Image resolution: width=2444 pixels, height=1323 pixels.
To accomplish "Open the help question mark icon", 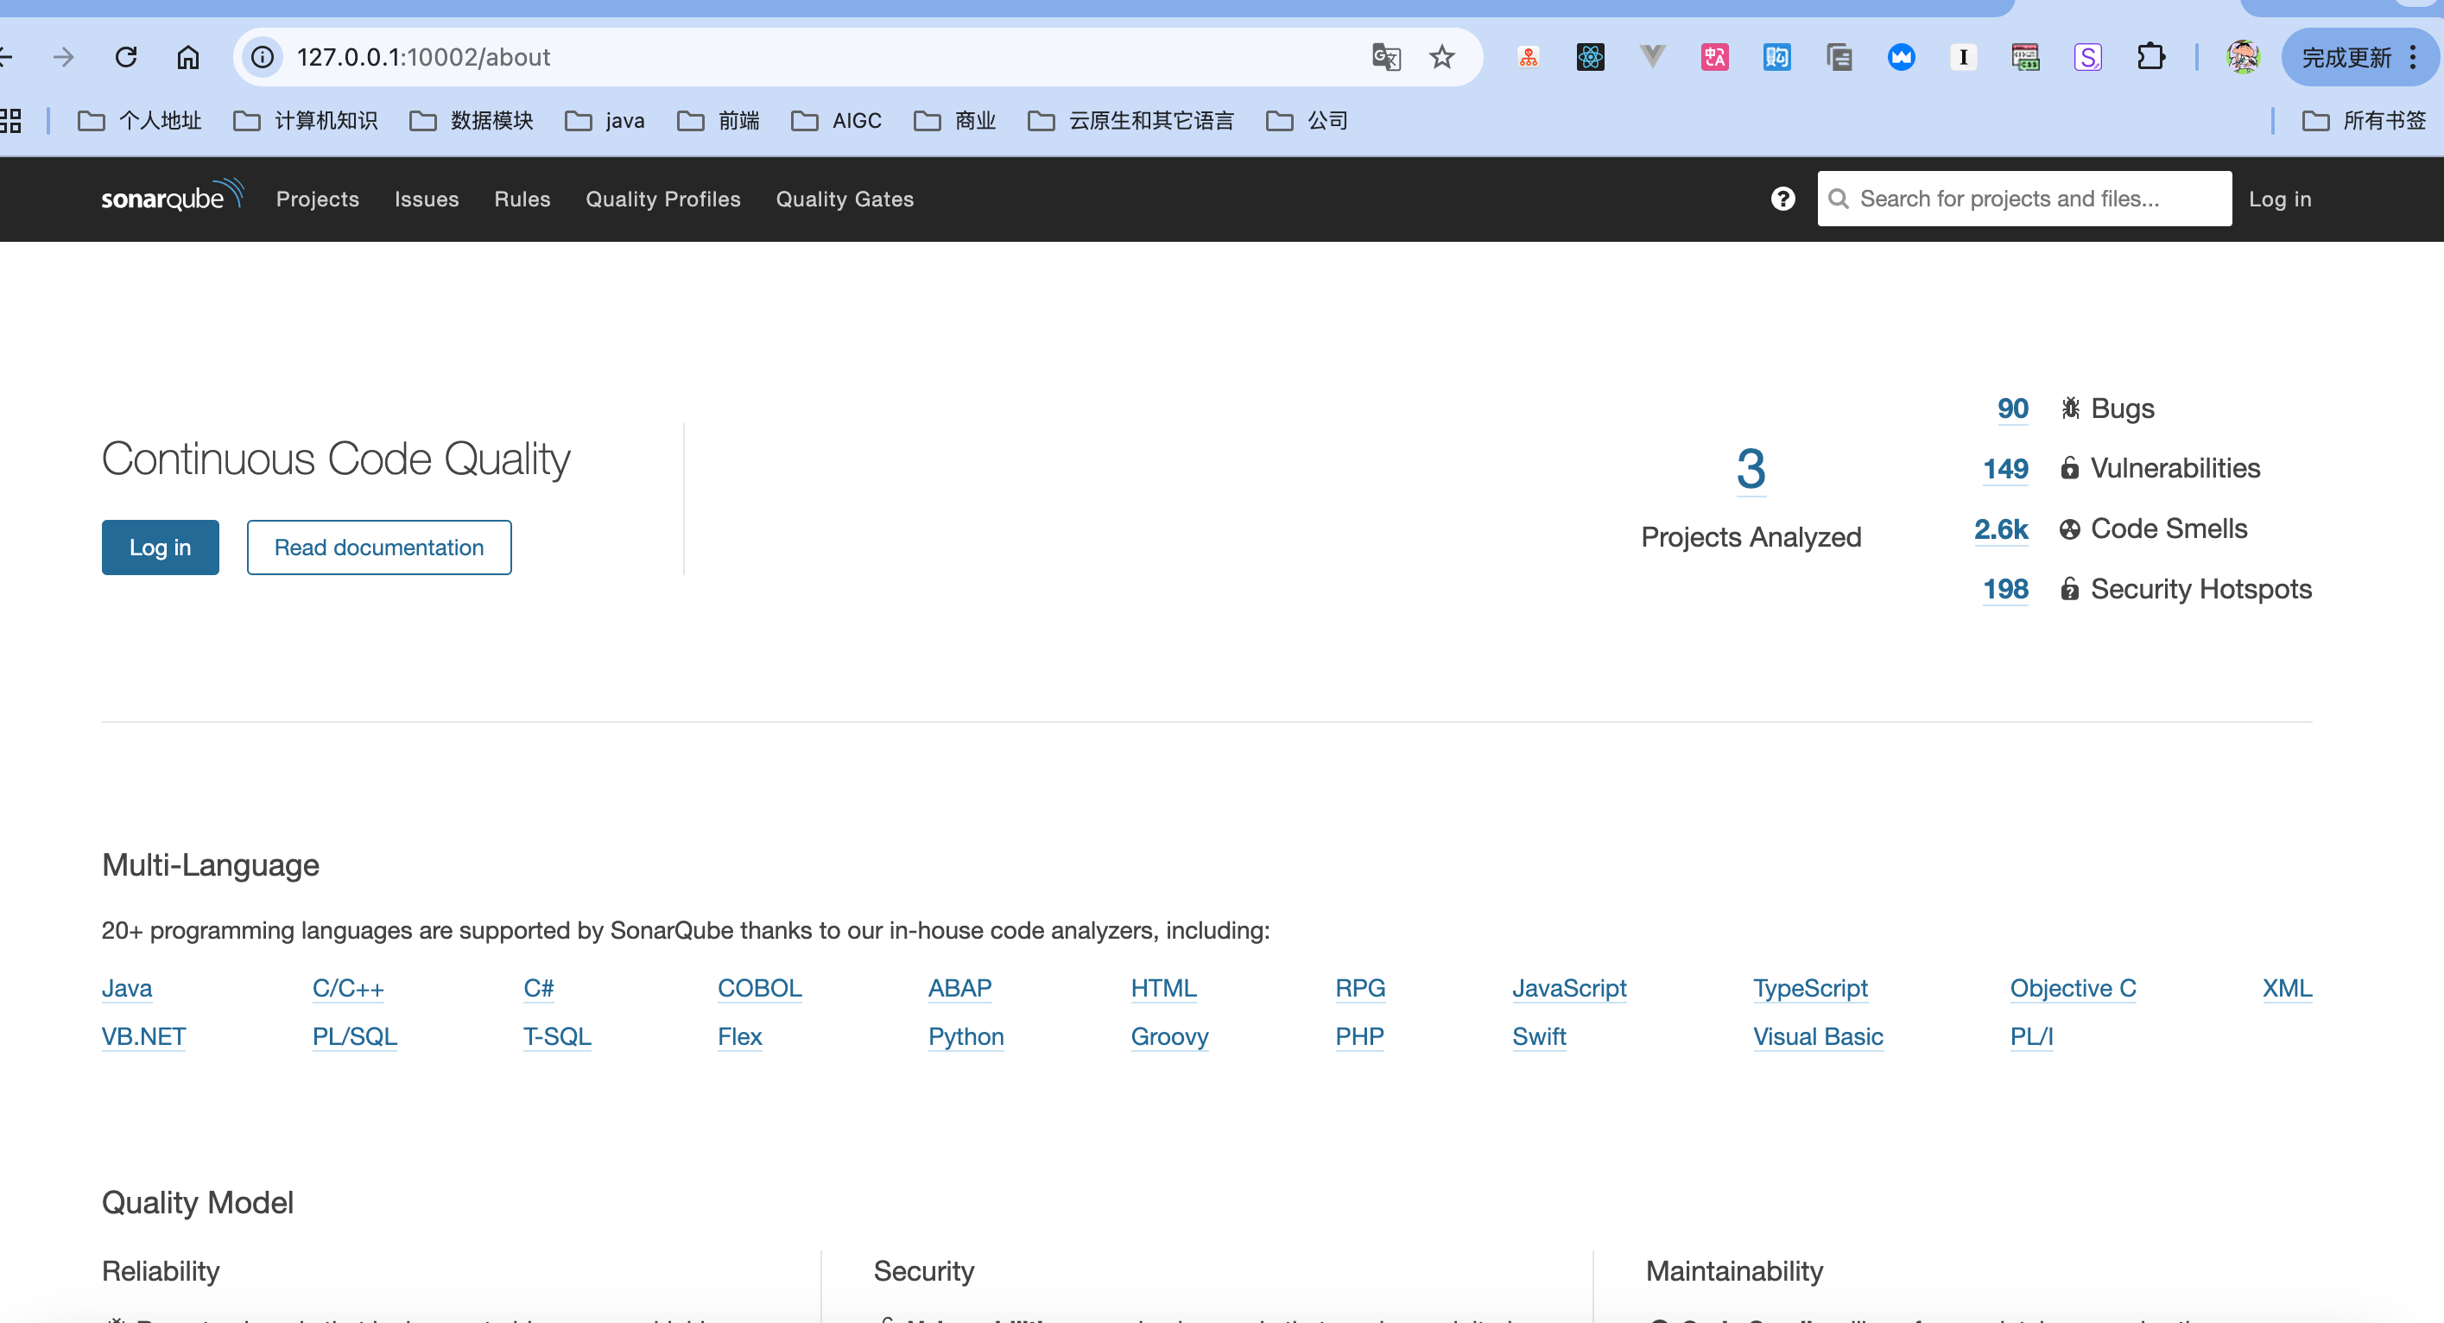I will [x=1782, y=199].
